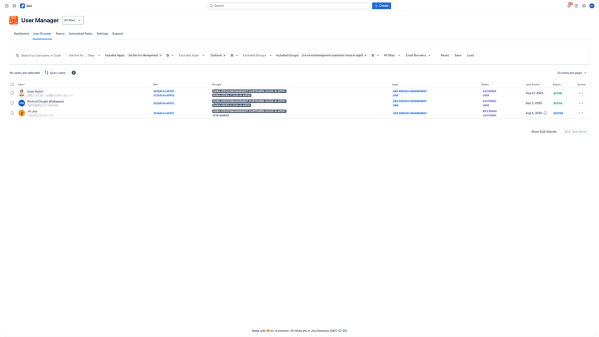Sort the table by Last Active column
The width and height of the screenshot is (599, 337).
coord(533,84)
